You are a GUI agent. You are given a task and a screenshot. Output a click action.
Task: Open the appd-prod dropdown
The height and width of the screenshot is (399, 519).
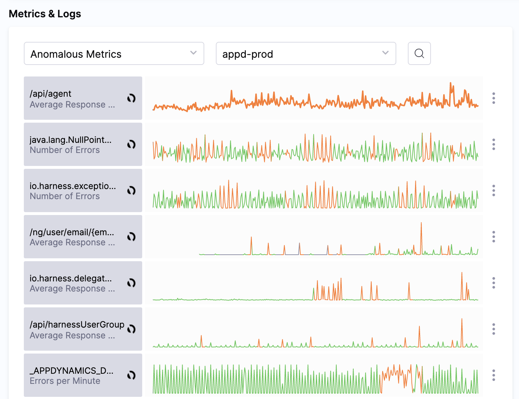306,53
